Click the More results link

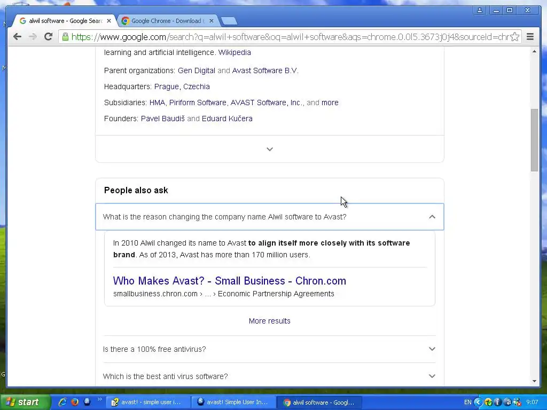click(270, 321)
